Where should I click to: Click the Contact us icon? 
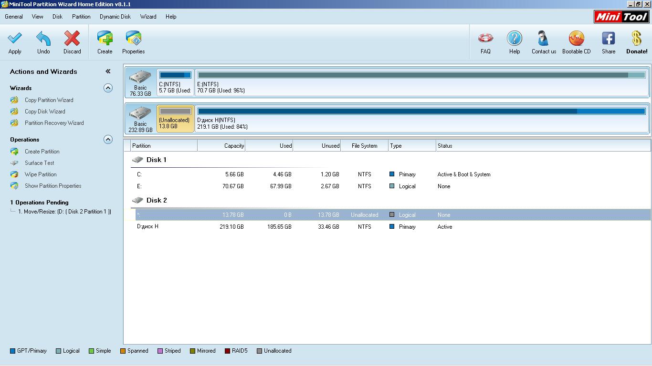click(544, 38)
